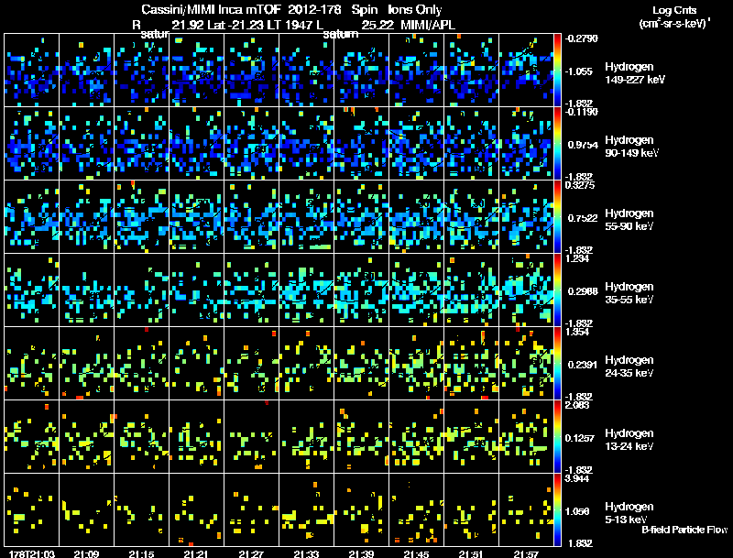Click the B-field Particle Flow legend text
Image resolution: width=733 pixels, height=558 pixels.
coord(684,530)
